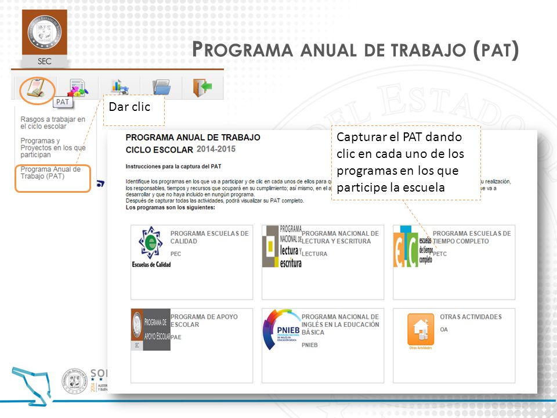Open Programa Escuelas de Calidad card title
The image size is (557, 418).
[209, 237]
